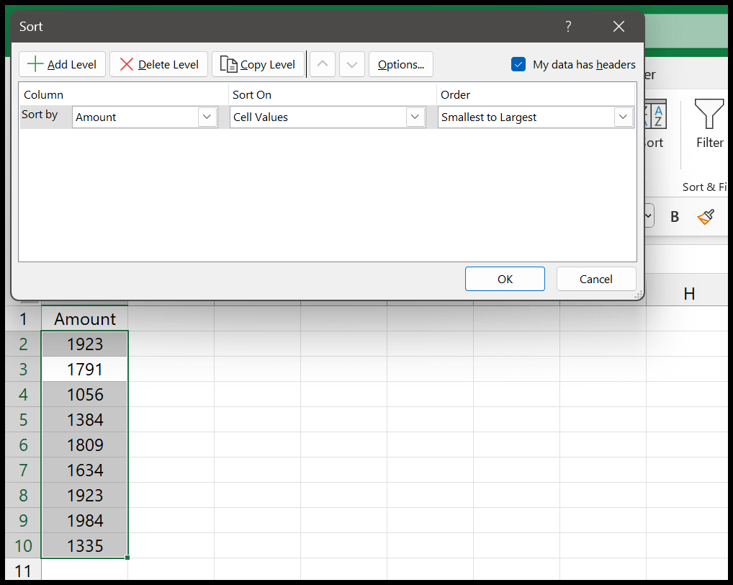This screenshot has width=733, height=585.
Task: Open the Cell Values Sort On dropdown
Action: coord(415,117)
